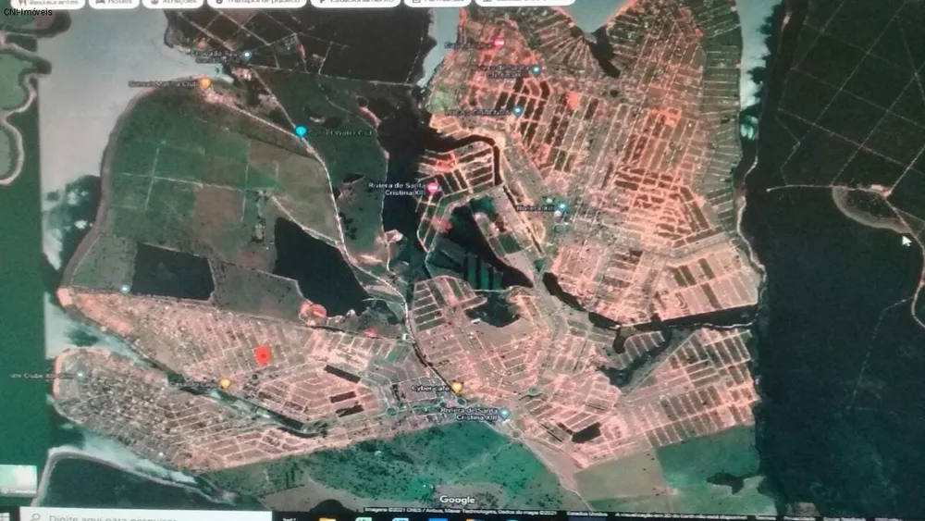Open the Hotéis category chip
This screenshot has width=925, height=521.
click(114, 3)
